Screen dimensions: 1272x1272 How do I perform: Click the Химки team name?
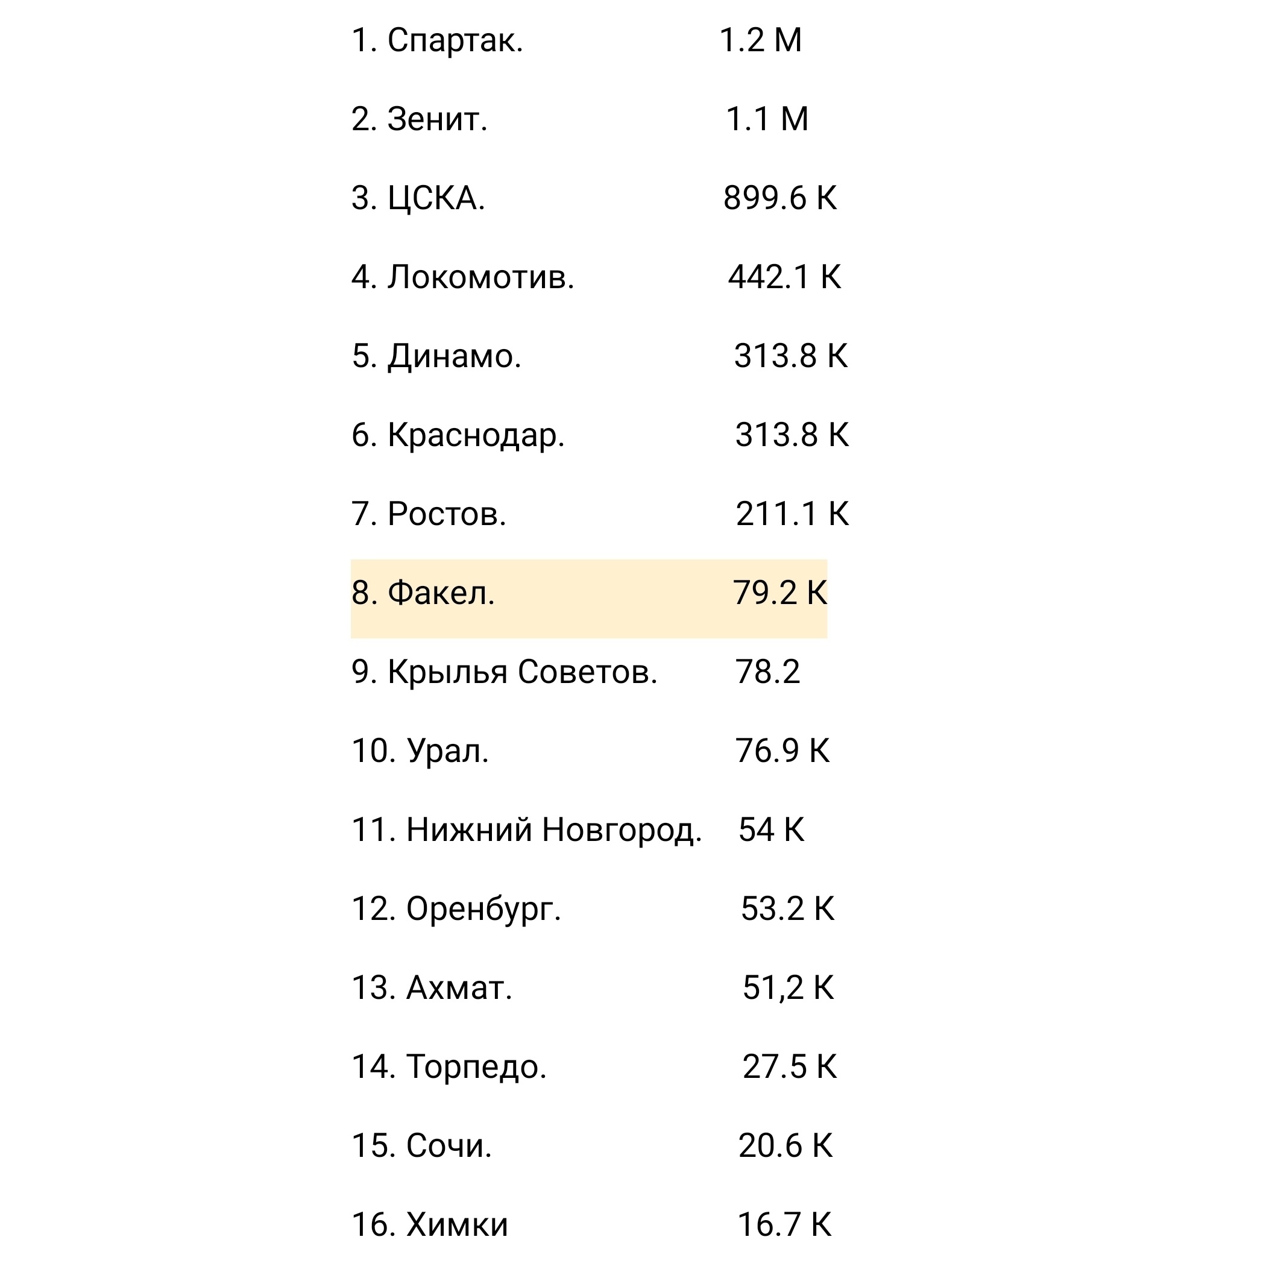[456, 1225]
